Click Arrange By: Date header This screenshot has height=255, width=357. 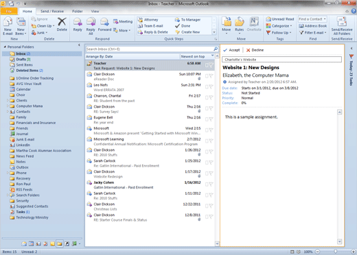100,56
